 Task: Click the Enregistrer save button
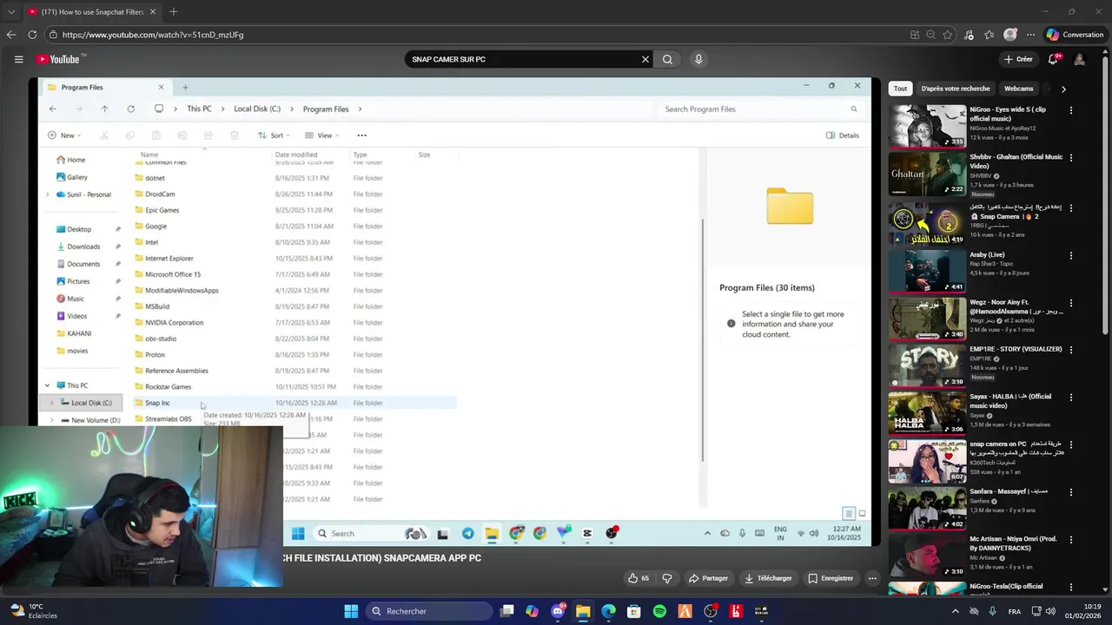(831, 578)
